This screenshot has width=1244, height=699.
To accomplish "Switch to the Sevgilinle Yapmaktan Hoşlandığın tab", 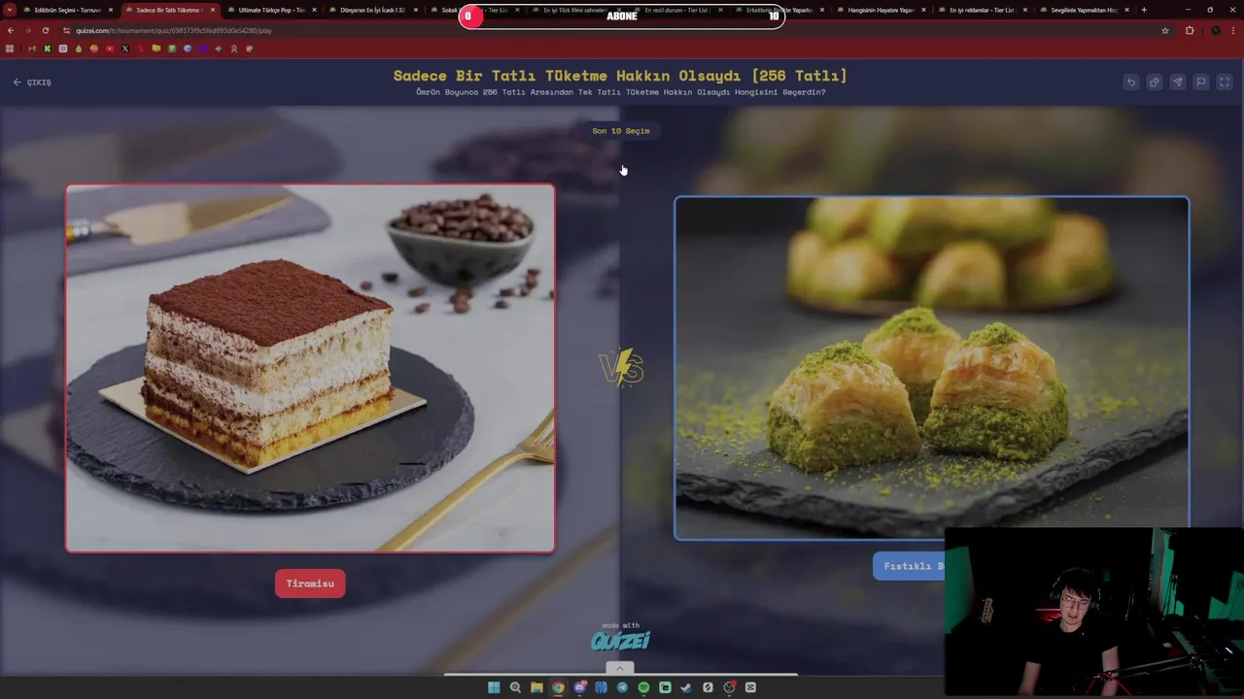I will [x=1083, y=10].
